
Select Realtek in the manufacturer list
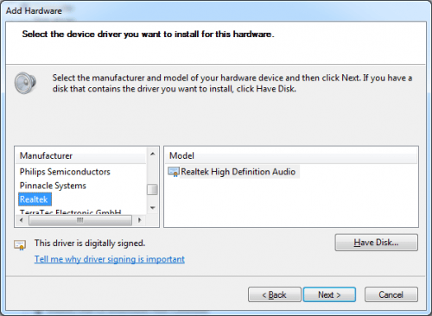coord(35,199)
